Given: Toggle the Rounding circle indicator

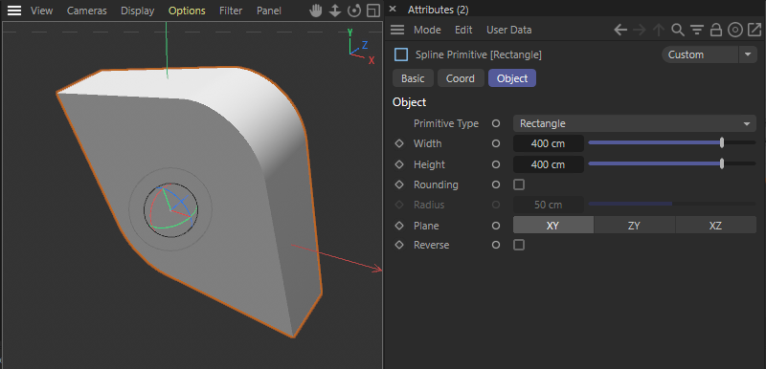Looking at the screenshot, I should pyautogui.click(x=496, y=184).
